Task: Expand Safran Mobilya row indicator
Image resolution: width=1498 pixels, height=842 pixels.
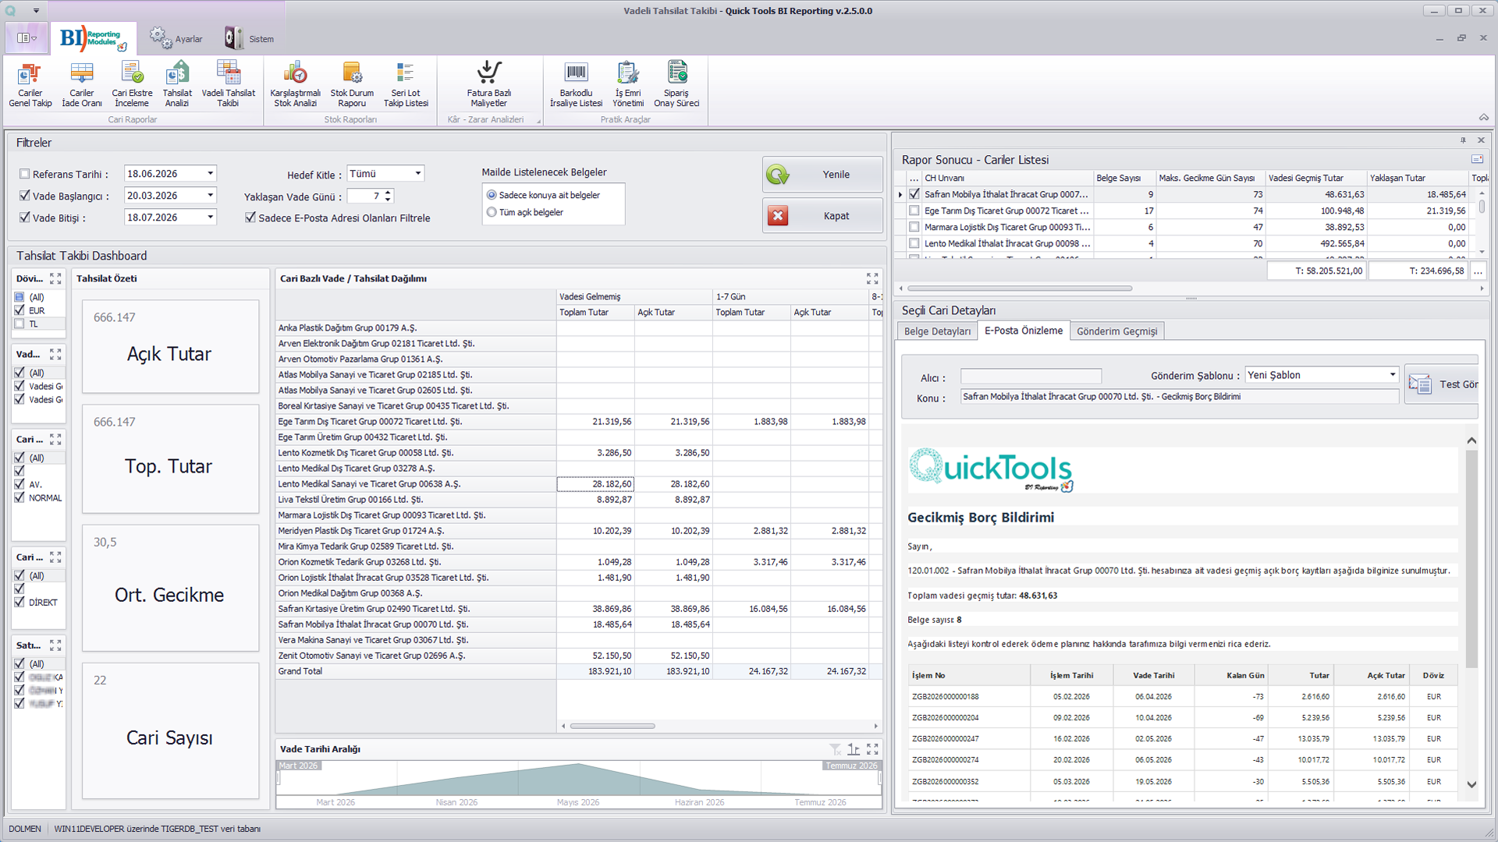Action: pos(900,195)
